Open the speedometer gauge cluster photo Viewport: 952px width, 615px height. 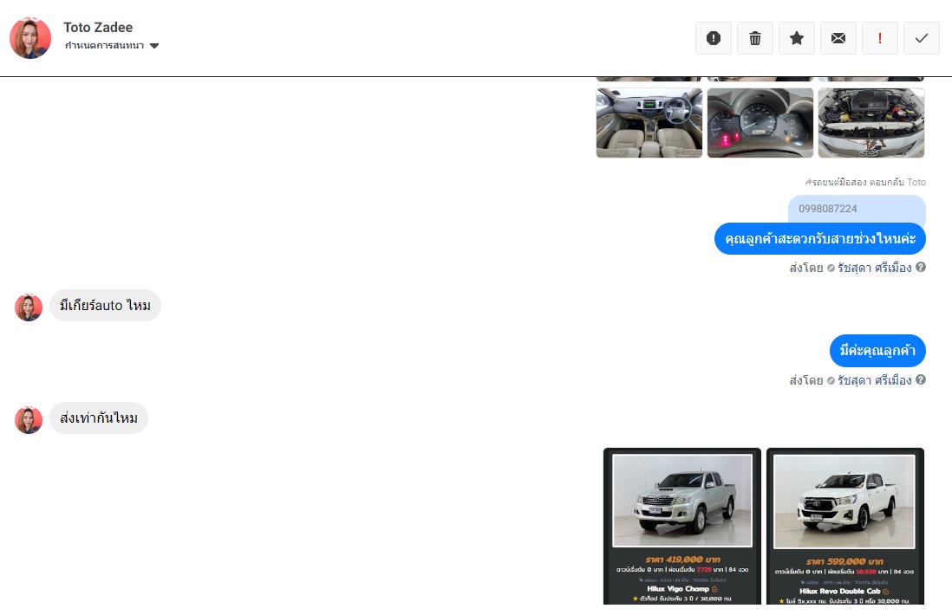[x=760, y=123]
